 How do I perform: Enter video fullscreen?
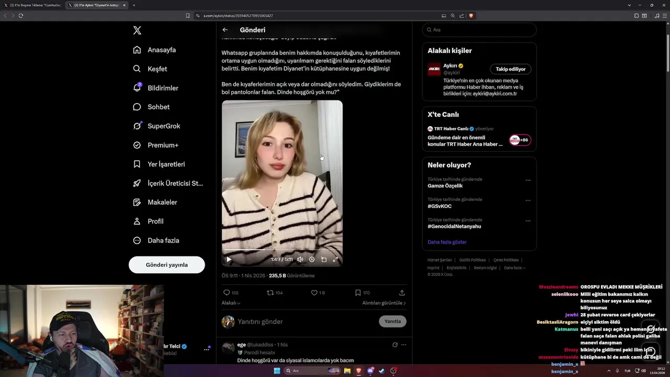pyautogui.click(x=336, y=259)
